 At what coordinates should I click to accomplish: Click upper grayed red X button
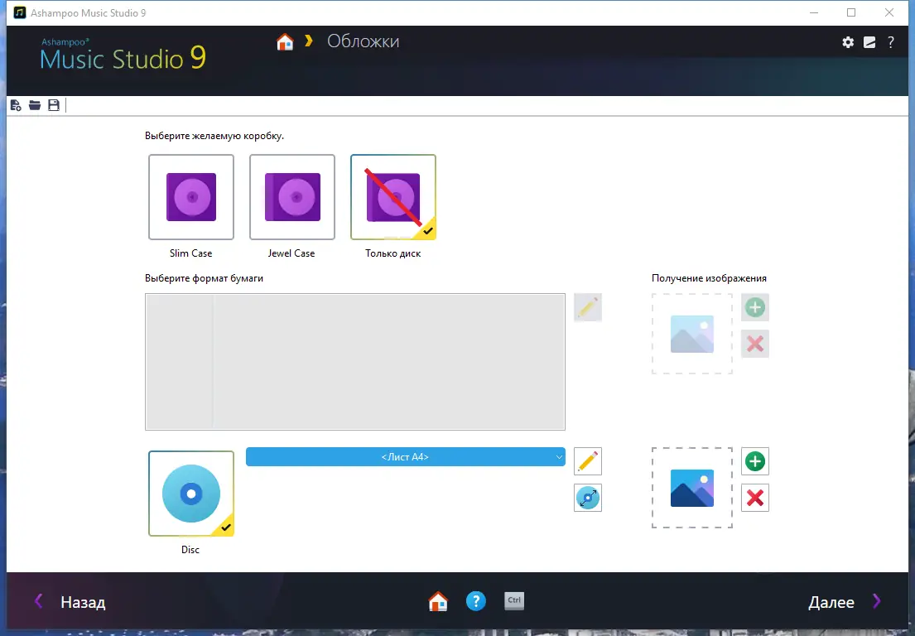pos(755,344)
